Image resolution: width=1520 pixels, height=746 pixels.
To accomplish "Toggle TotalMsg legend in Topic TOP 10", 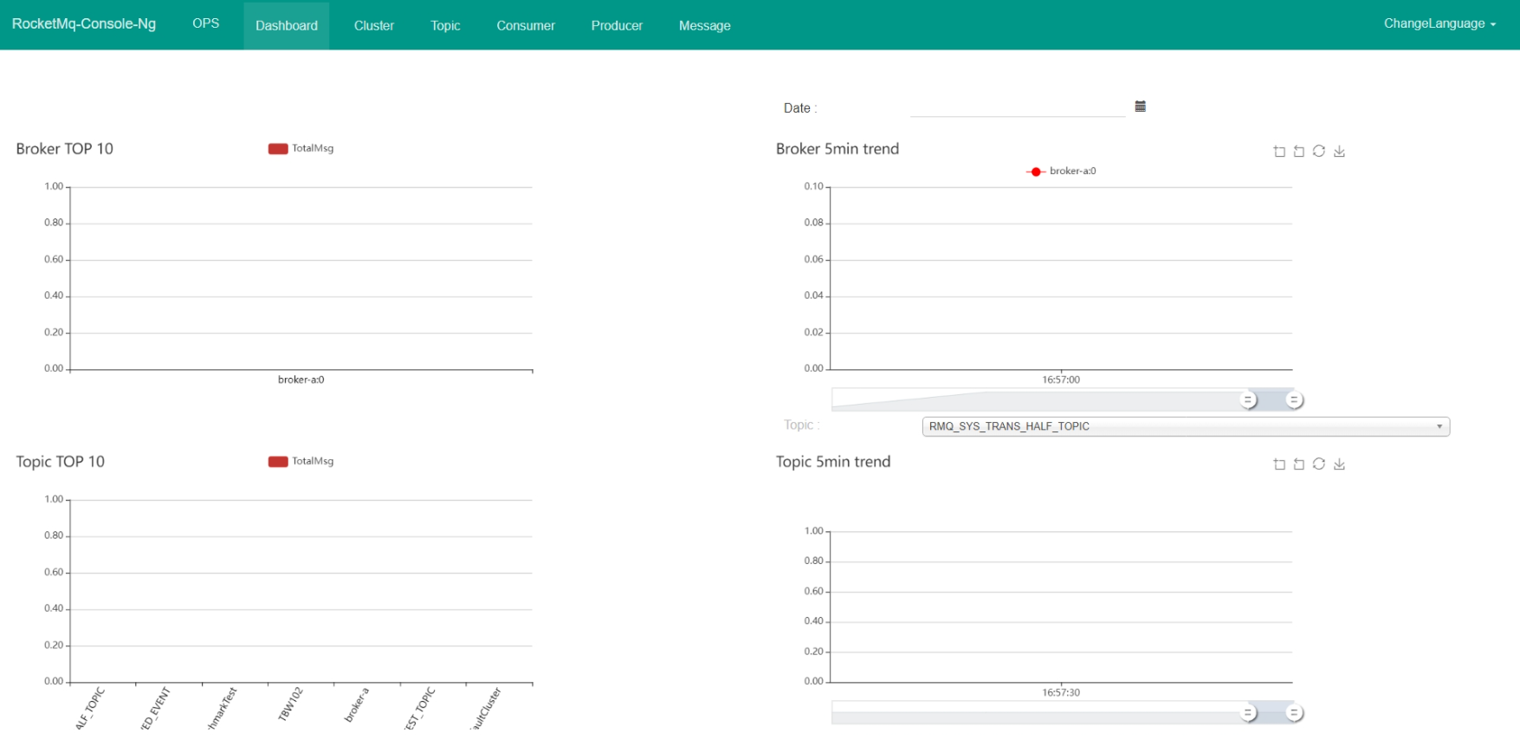I will (301, 461).
